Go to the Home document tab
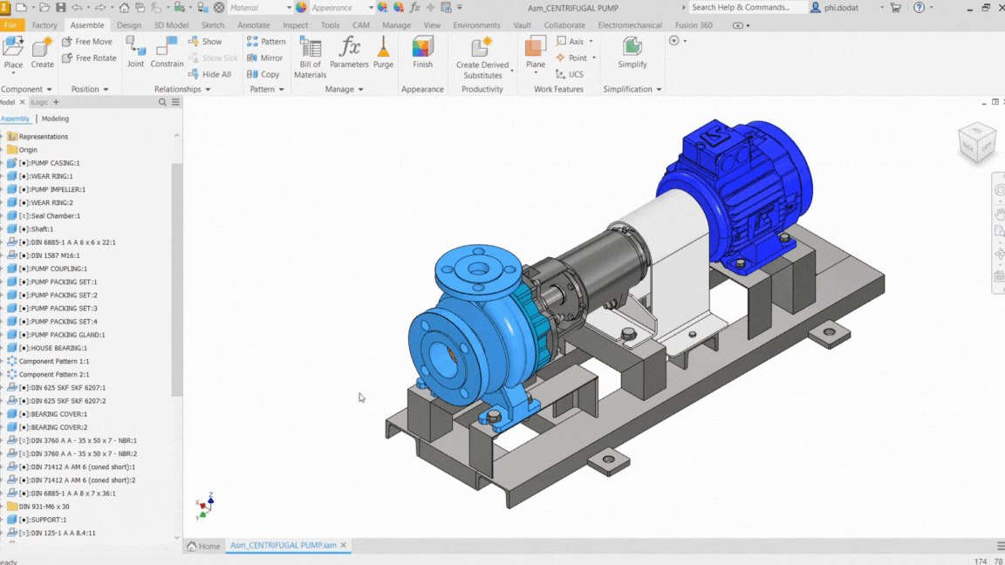 tap(204, 546)
